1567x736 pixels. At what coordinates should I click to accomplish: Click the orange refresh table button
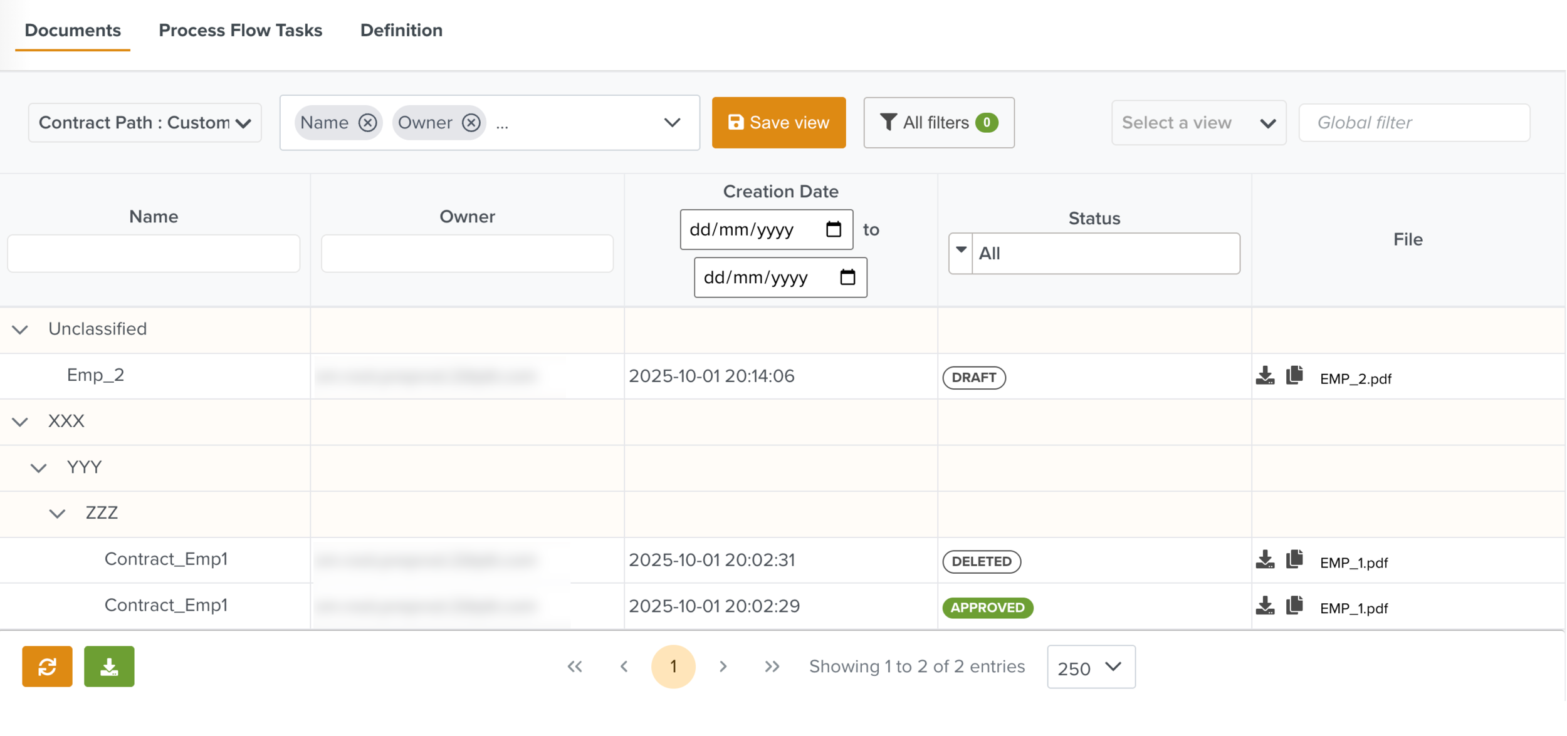pyautogui.click(x=47, y=666)
